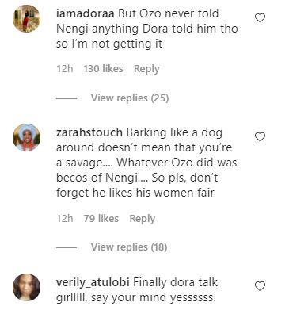Open iamadoraa's profile picture
This screenshot has height=310, width=289.
26,18
